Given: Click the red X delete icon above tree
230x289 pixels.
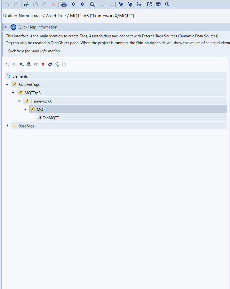Looking at the screenshot, I should click(43, 65).
